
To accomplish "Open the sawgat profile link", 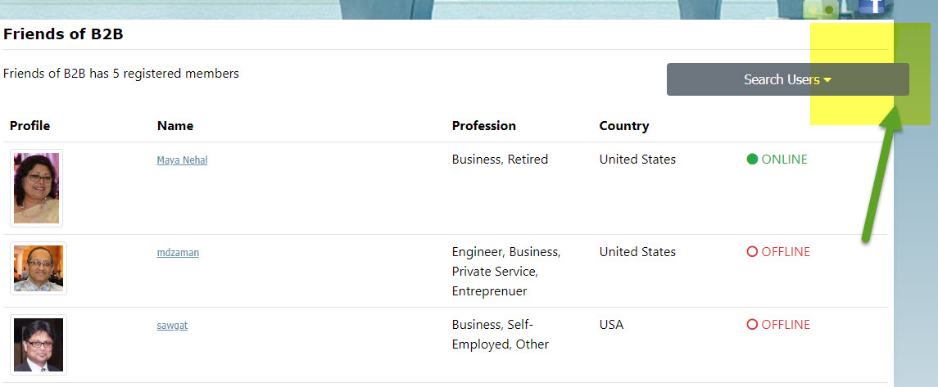I will pos(172,326).
